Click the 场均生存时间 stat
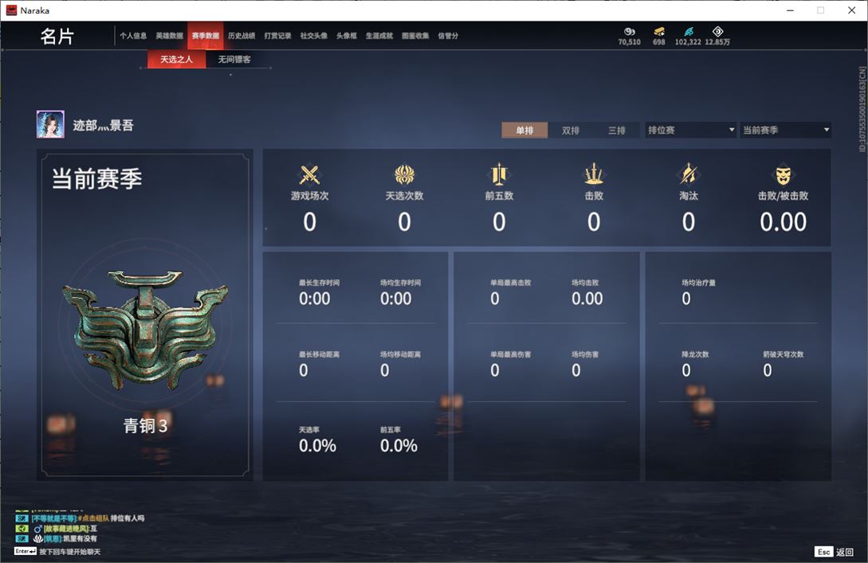Screen dimensions: 868x563 pyautogui.click(x=400, y=292)
